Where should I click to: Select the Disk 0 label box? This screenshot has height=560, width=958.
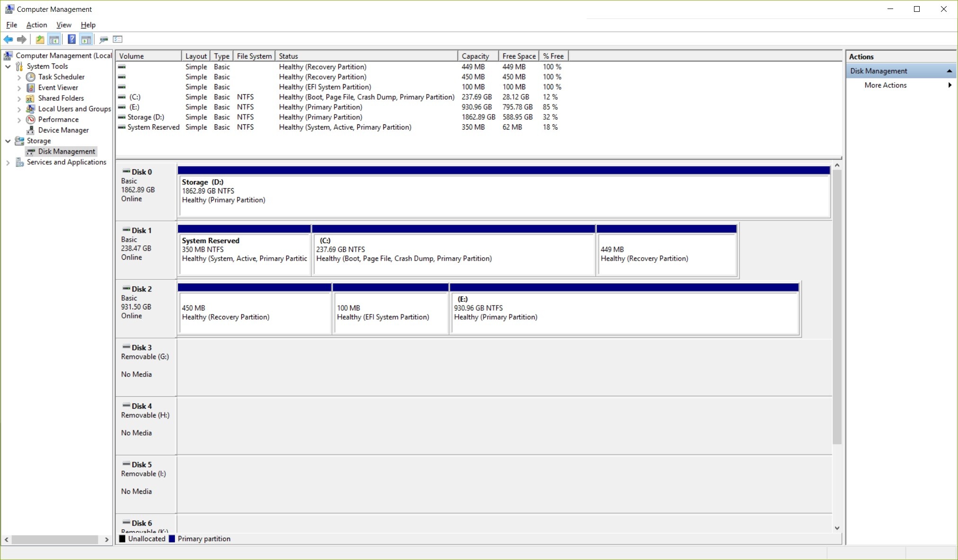[146, 192]
